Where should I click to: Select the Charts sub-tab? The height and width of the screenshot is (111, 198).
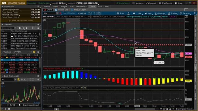pyautogui.click(x=48, y=10)
